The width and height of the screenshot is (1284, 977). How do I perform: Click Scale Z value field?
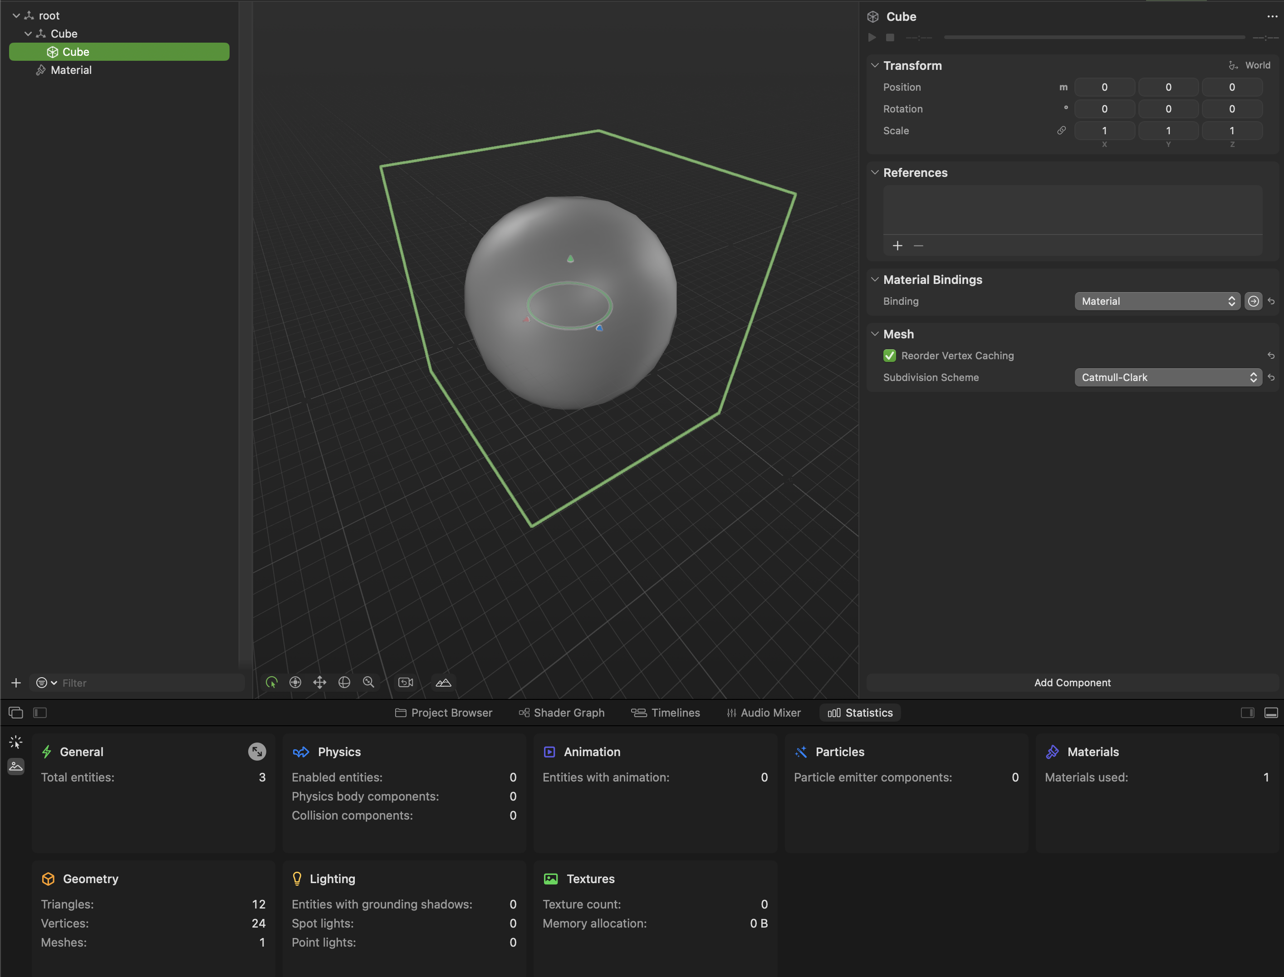tap(1232, 131)
